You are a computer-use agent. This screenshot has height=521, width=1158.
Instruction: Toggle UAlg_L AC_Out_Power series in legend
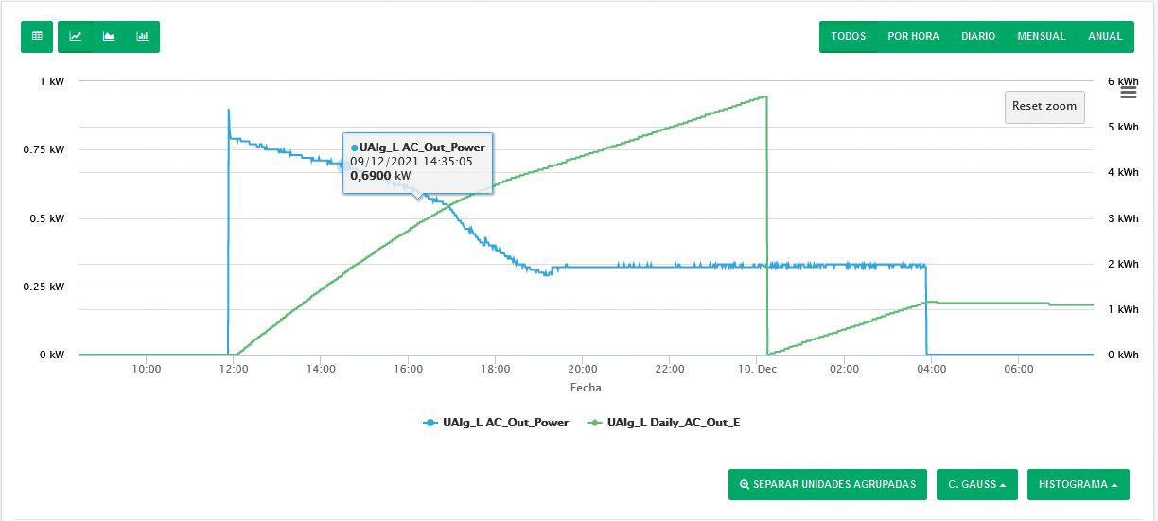coord(496,423)
